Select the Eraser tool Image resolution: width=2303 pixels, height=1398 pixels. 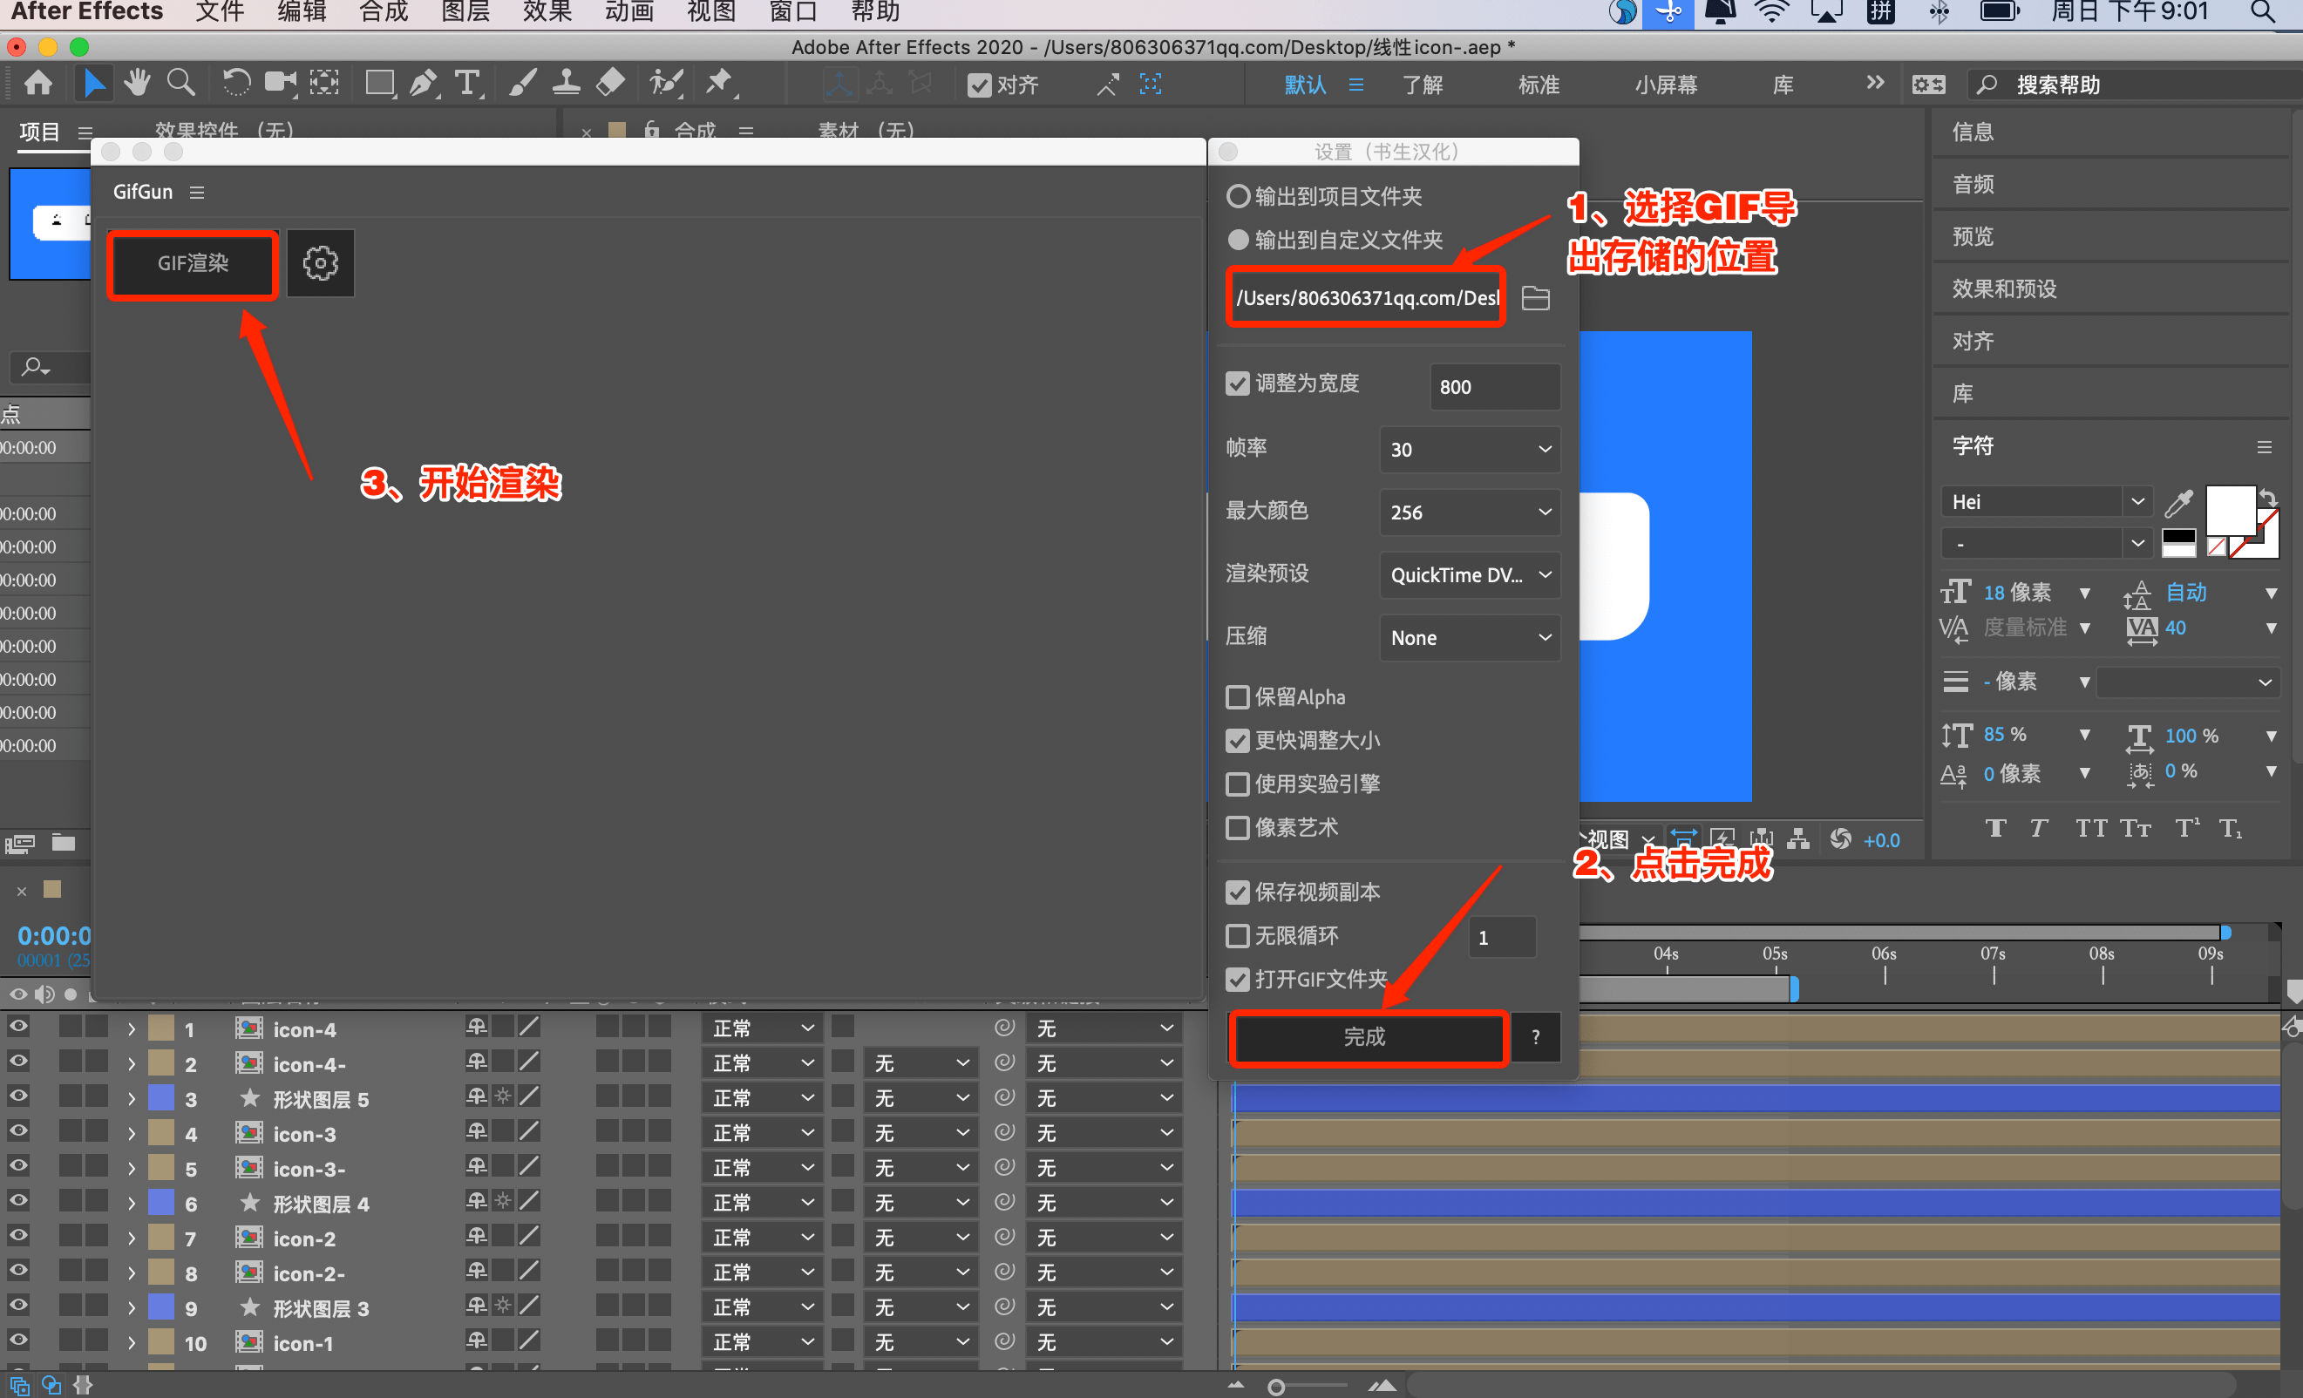(x=610, y=84)
